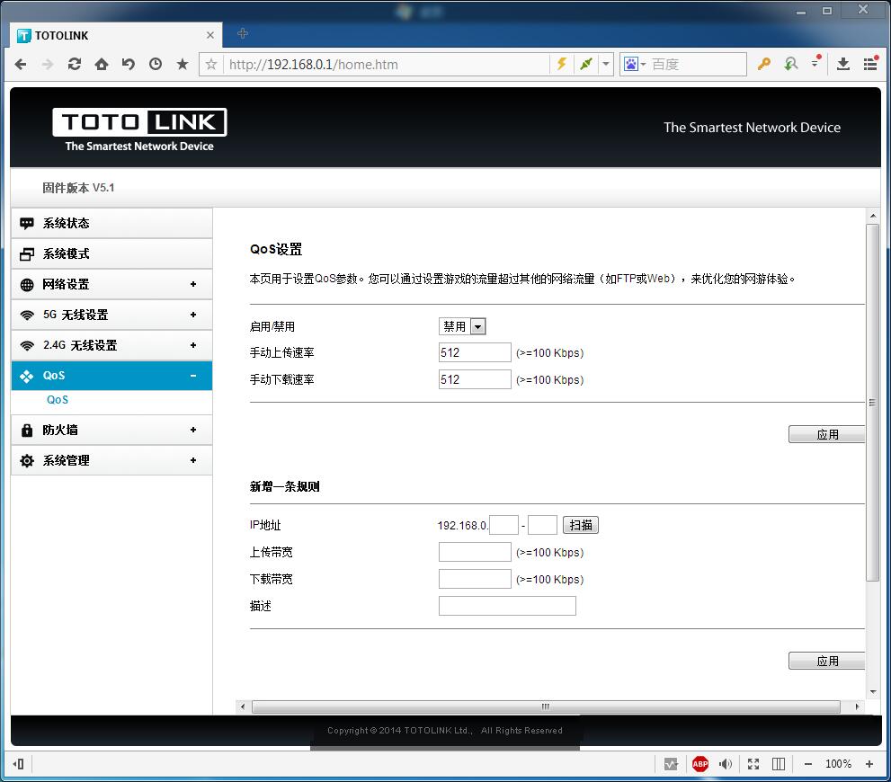Collapse the QoS sidebar section
Image resolution: width=891 pixels, height=782 pixels.
pos(112,376)
